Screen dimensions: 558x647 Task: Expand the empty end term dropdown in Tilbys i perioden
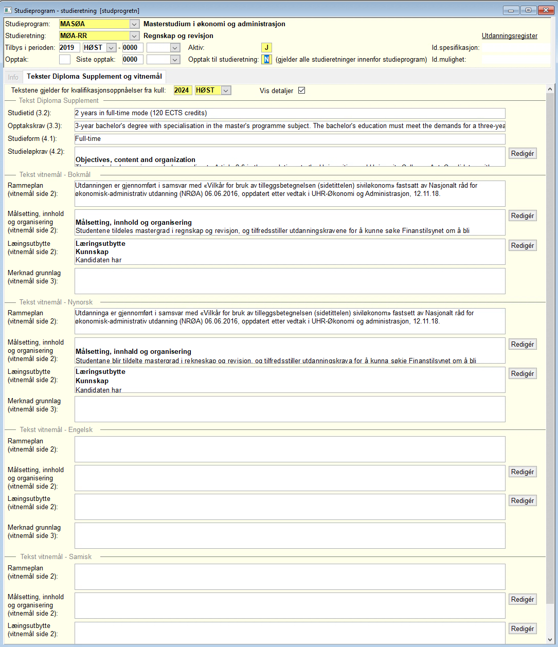click(x=175, y=48)
